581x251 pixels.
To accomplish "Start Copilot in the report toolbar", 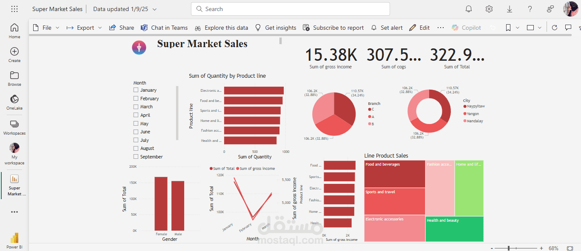I will (466, 27).
